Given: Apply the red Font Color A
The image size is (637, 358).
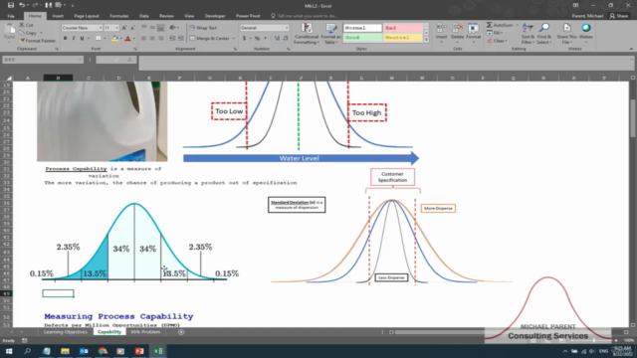Looking at the screenshot, I should (x=127, y=38).
